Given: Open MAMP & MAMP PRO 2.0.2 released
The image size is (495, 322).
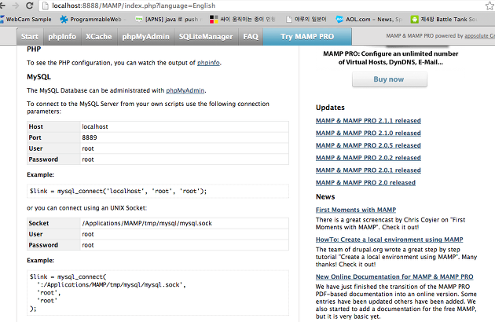Looking at the screenshot, I should click(x=368, y=158).
